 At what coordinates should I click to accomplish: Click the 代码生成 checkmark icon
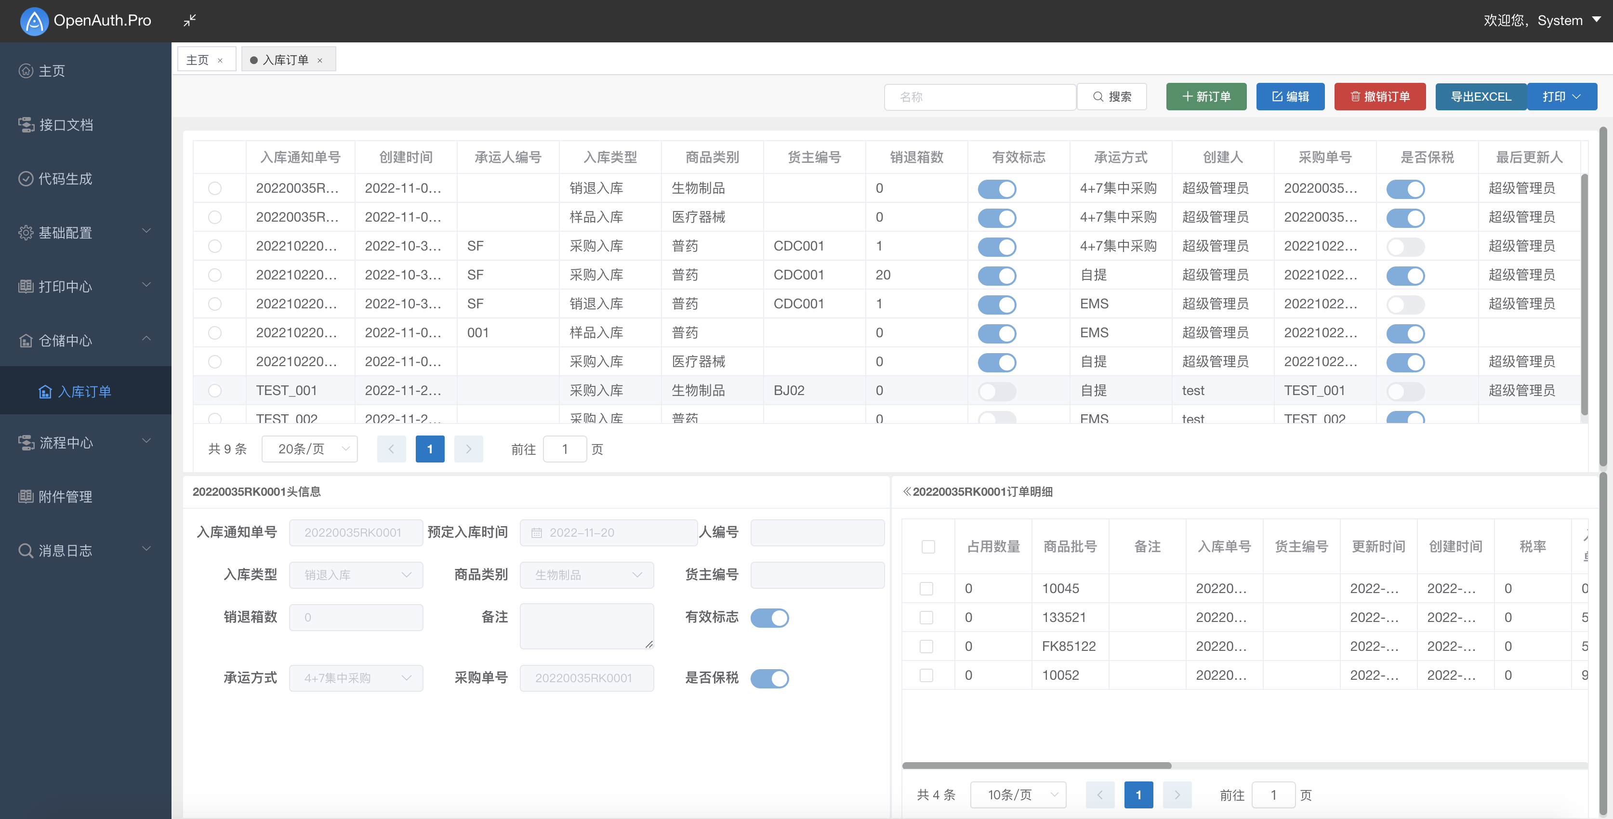click(26, 178)
